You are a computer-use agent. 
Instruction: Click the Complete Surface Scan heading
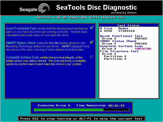[22, 58]
